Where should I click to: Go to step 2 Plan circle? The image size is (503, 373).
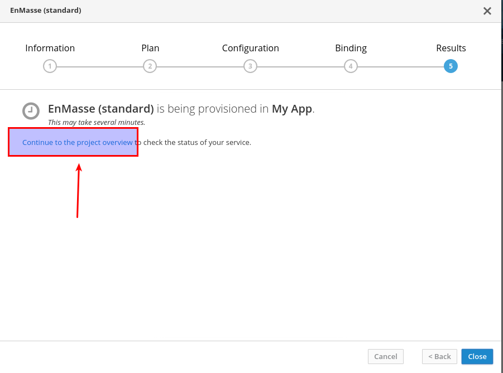[x=150, y=66]
